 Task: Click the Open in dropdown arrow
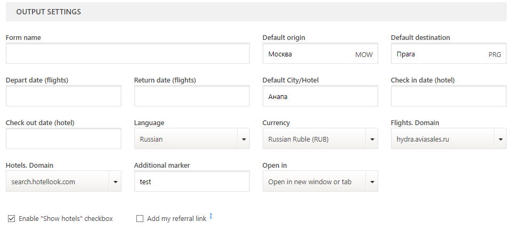pos(372,182)
